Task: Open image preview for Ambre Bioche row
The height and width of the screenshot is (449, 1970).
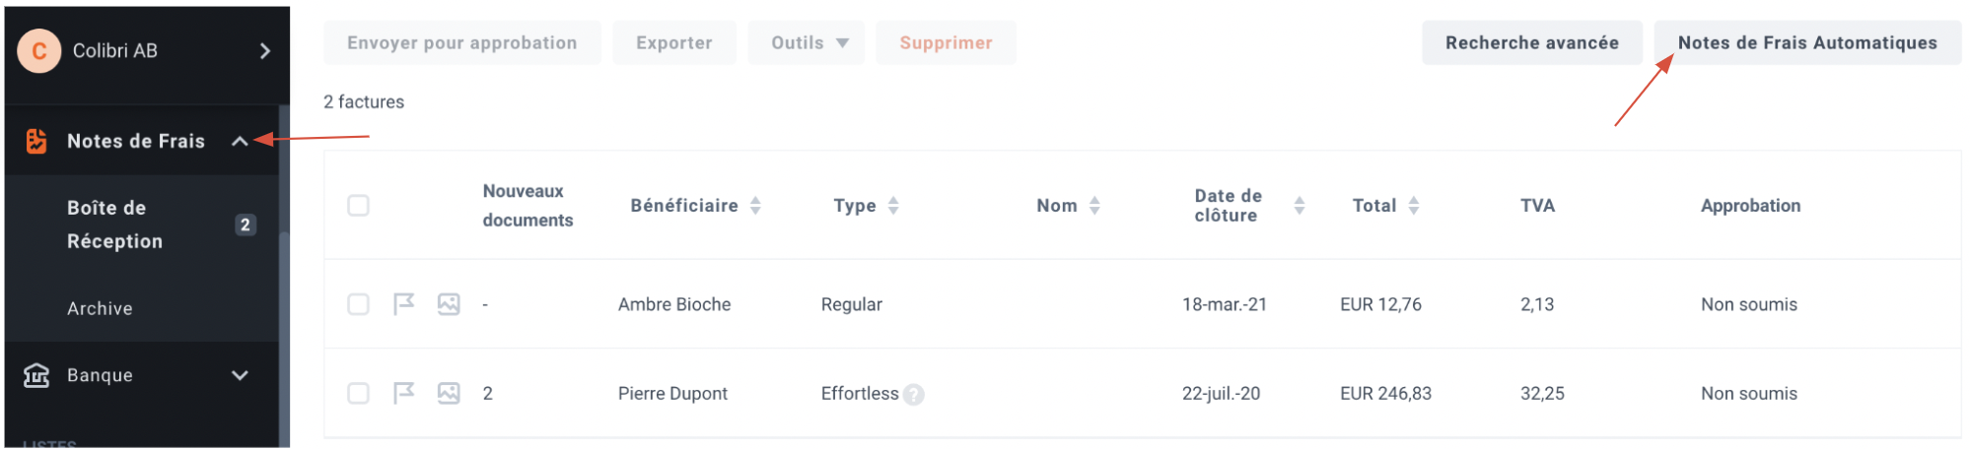Action: click(x=449, y=304)
